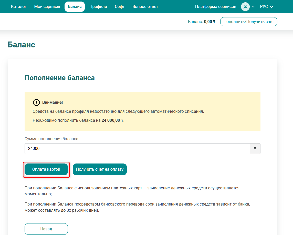This screenshot has height=235, width=293.
Task: Expand the chevron beside user avatar
Action: (x=253, y=7)
